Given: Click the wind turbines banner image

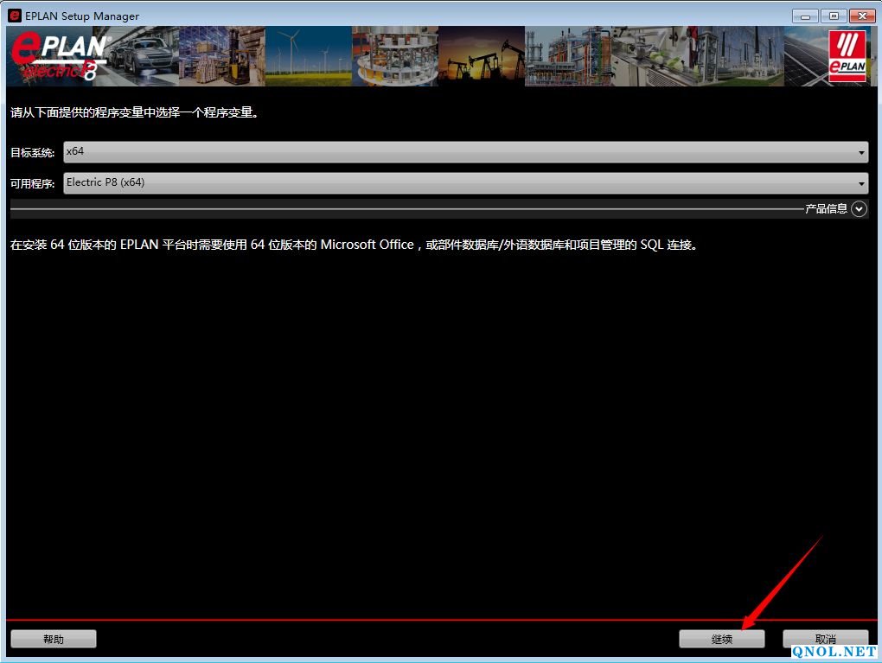Looking at the screenshot, I should pyautogui.click(x=308, y=56).
